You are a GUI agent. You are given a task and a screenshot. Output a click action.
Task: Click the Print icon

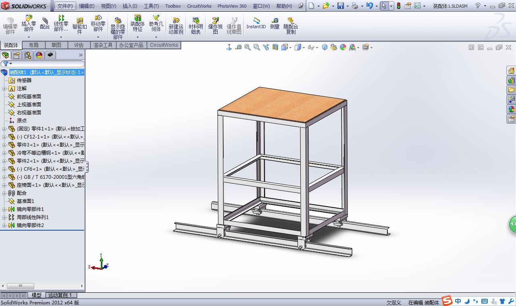355,6
